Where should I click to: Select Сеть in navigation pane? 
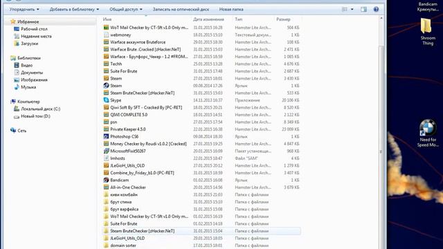pos(21,131)
